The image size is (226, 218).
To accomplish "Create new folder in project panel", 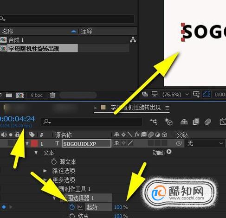I will pyautogui.click(x=9, y=95).
